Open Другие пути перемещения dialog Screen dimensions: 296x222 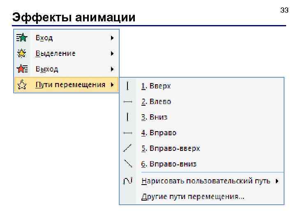[x=192, y=197]
